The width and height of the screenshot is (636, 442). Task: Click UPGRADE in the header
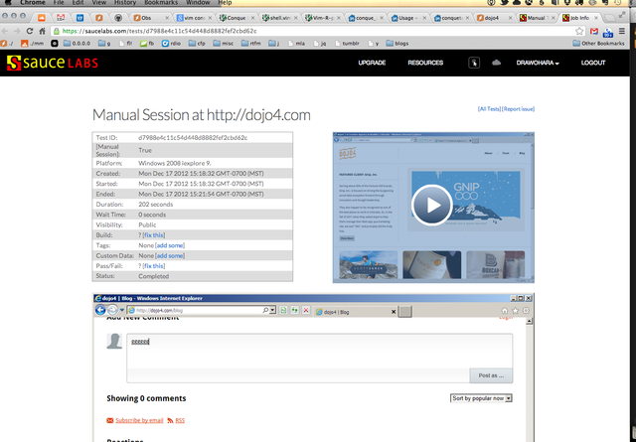[x=372, y=63]
